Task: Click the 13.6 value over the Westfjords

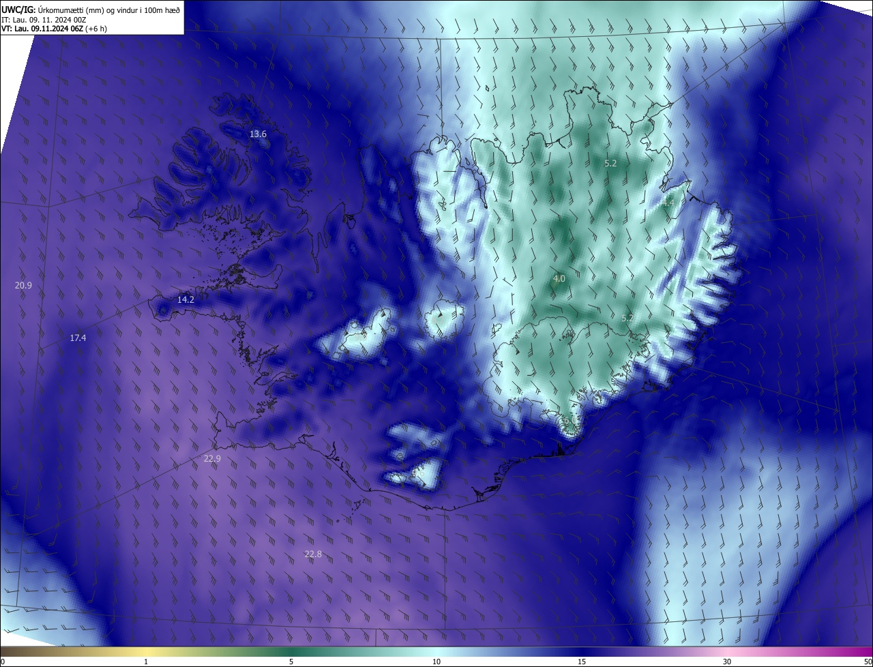Action: pos(258,134)
